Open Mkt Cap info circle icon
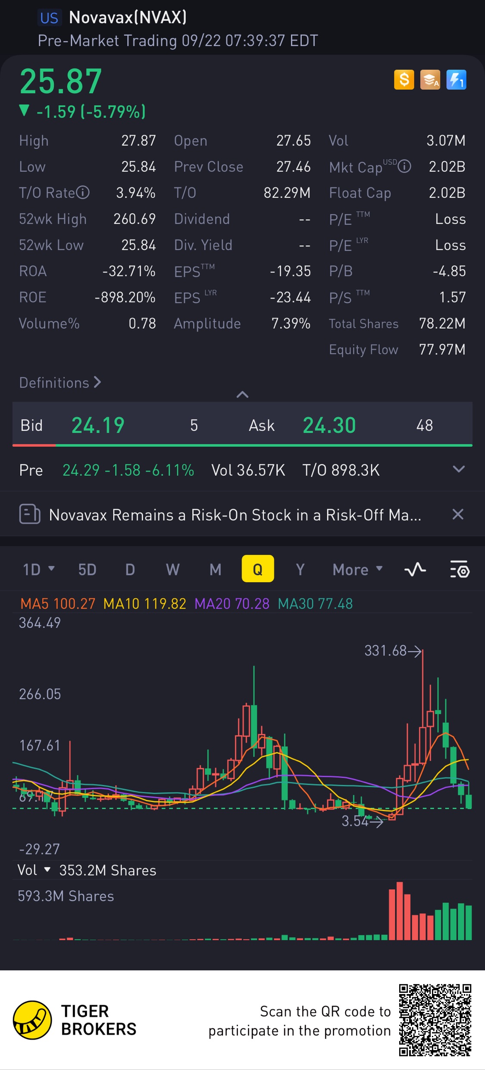Viewport: 485px width, 1070px height. pyautogui.click(x=404, y=166)
